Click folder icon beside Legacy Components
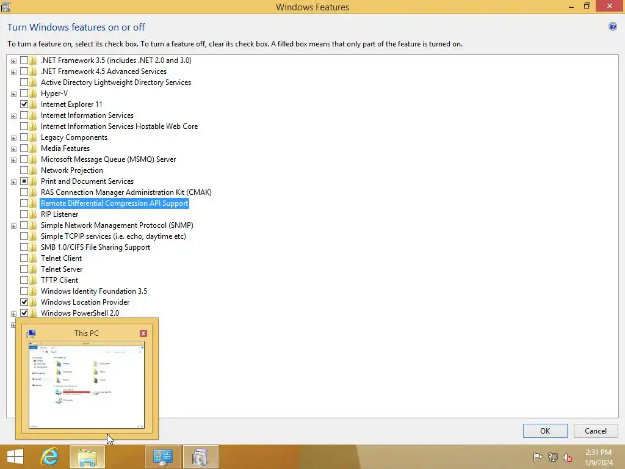This screenshot has height=469, width=625. (x=33, y=137)
